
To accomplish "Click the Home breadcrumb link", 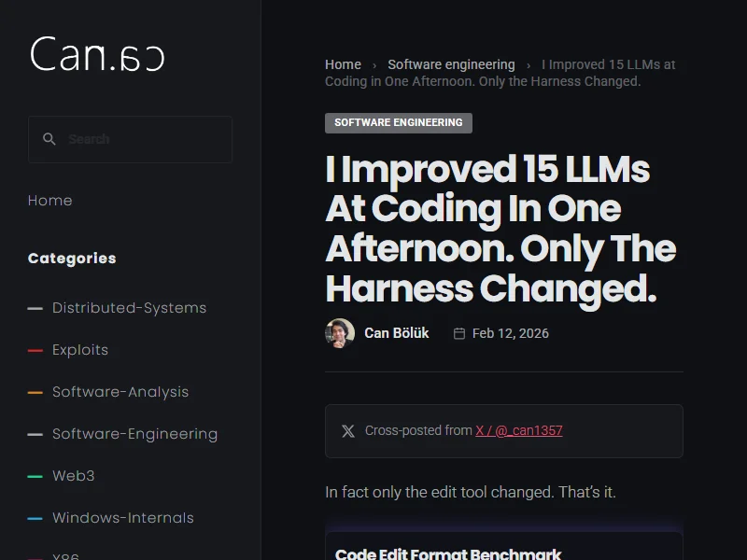I will (x=343, y=64).
